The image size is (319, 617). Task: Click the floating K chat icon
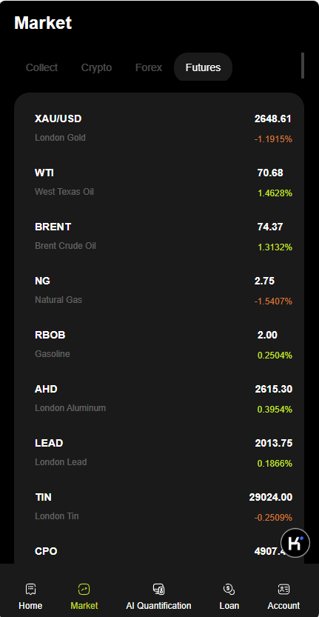295,543
